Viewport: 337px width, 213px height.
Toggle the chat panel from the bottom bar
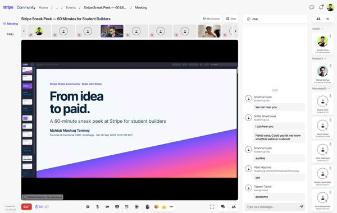pyautogui.click(x=223, y=207)
